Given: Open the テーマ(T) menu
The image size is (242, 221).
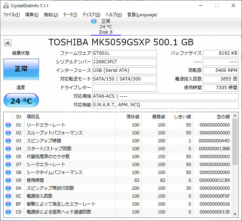Looking at the screenshot, I should pos(70,15).
